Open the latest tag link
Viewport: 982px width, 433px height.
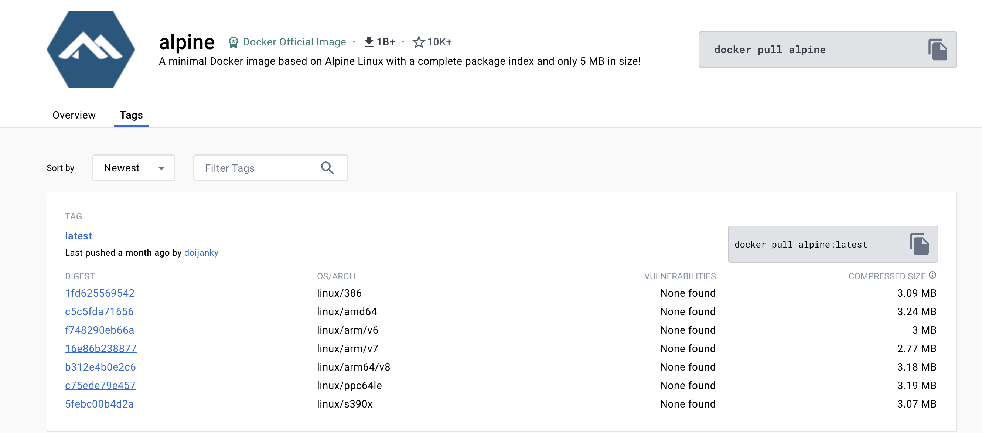pyautogui.click(x=79, y=236)
